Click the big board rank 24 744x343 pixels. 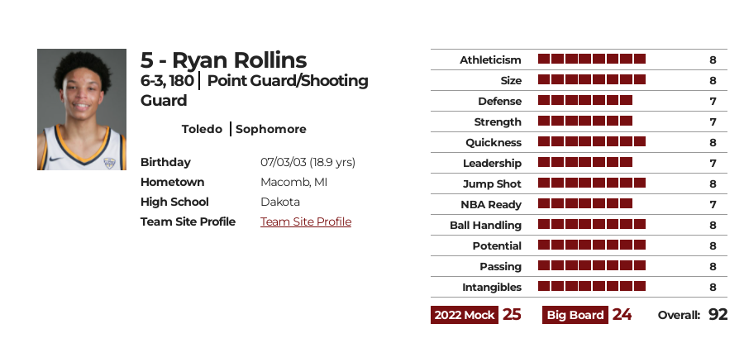click(x=622, y=315)
